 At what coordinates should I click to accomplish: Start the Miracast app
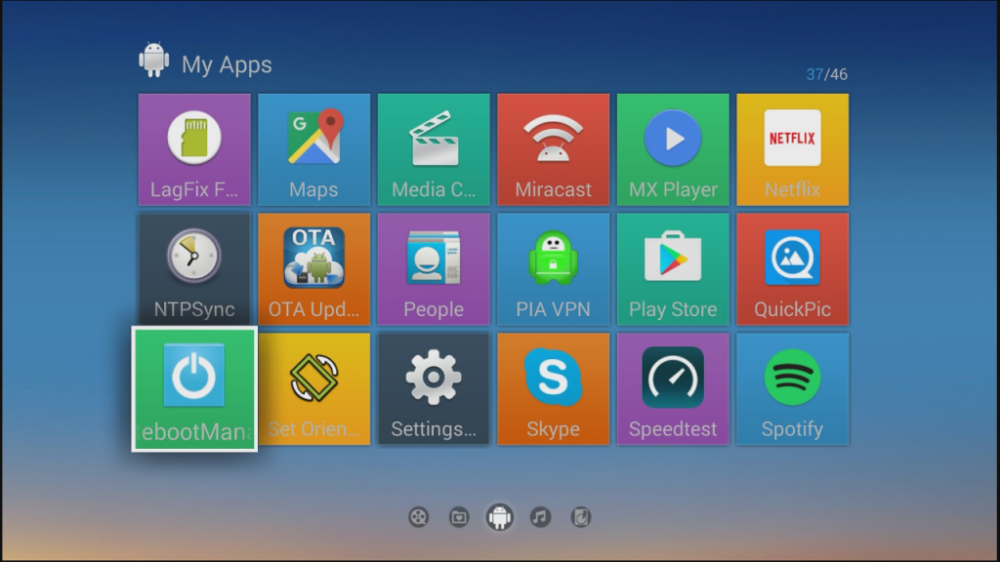[553, 149]
